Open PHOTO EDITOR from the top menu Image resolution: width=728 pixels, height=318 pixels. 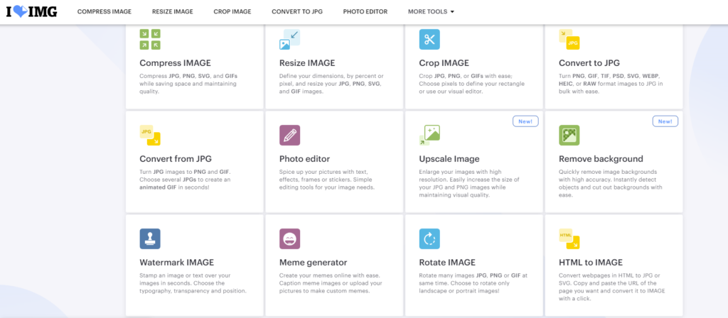click(x=365, y=12)
